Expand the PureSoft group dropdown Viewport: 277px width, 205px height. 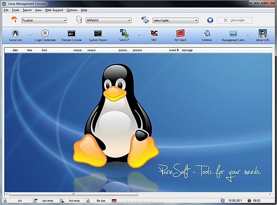pyautogui.click(x=65, y=20)
